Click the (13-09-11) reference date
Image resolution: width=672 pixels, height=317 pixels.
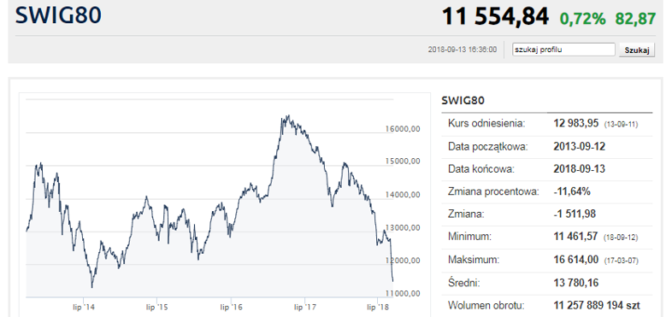pos(621,125)
